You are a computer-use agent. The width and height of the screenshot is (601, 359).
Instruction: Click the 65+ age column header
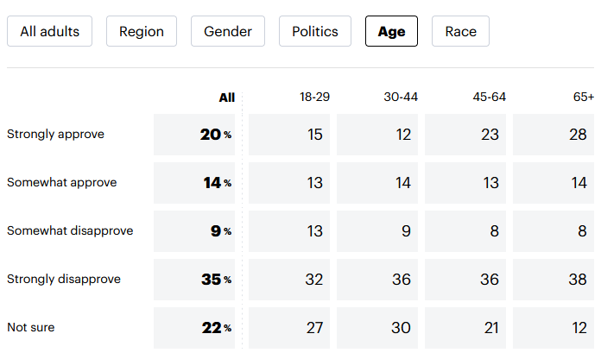point(584,98)
